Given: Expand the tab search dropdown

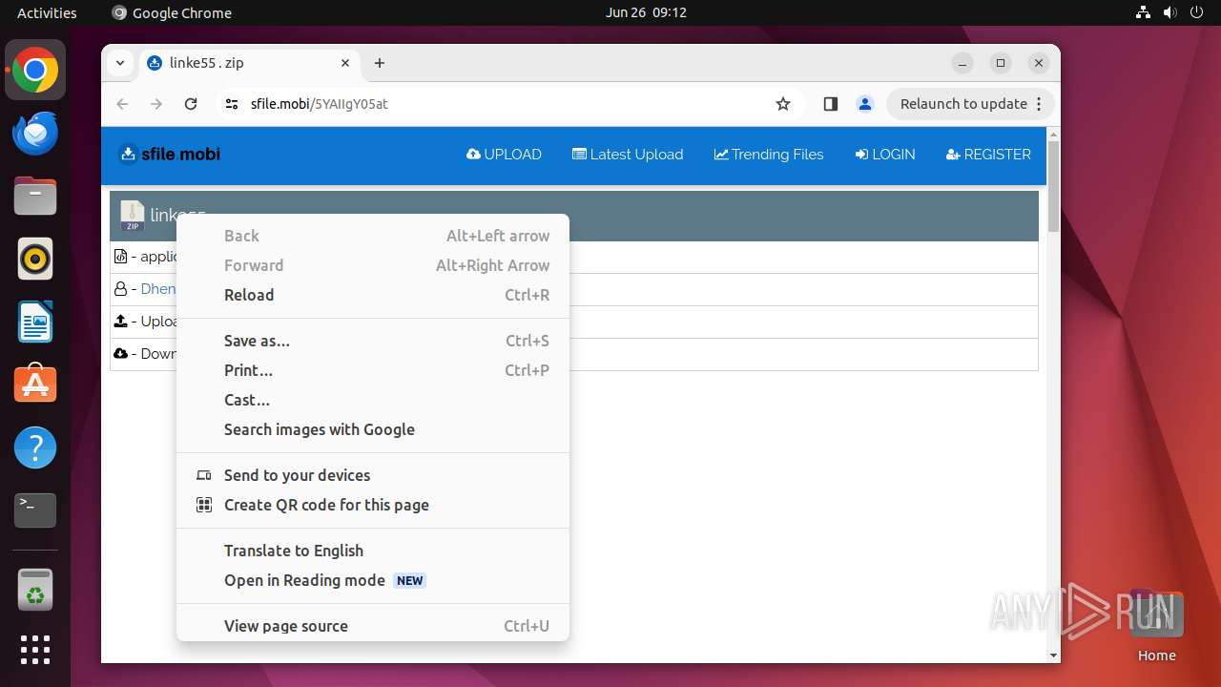Looking at the screenshot, I should 120,63.
